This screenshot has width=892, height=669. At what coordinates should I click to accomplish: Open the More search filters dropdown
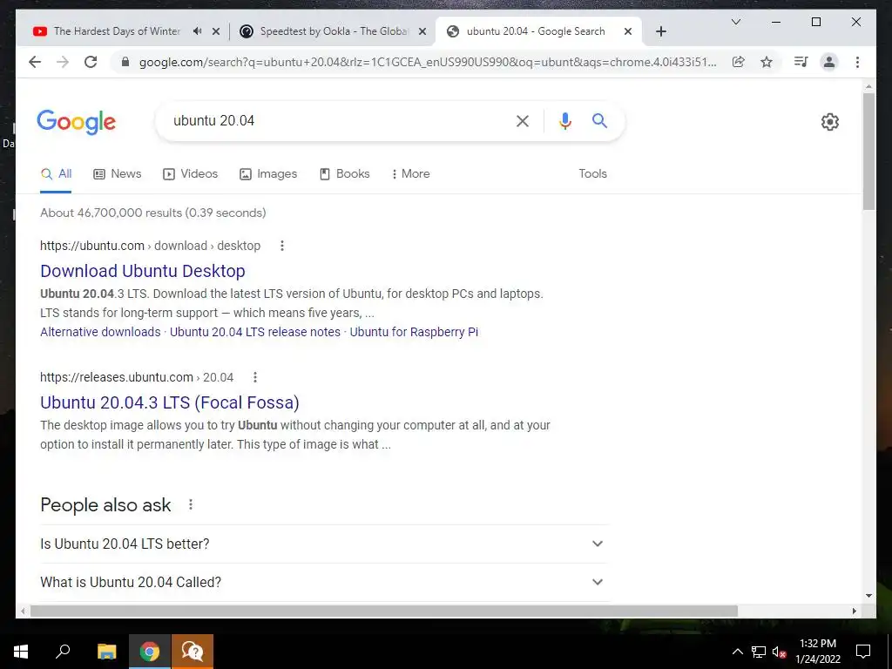coord(411,173)
